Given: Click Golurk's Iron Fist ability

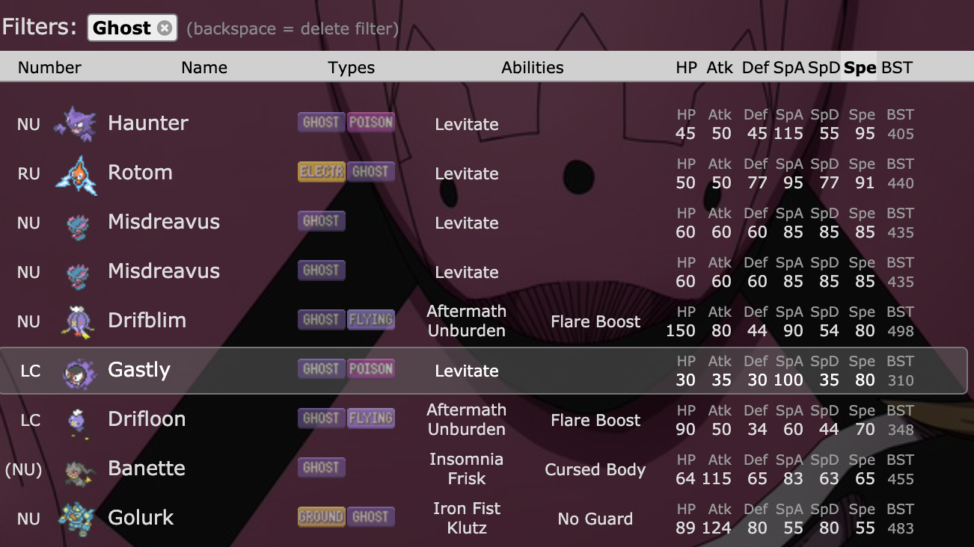Looking at the screenshot, I should point(467,509).
